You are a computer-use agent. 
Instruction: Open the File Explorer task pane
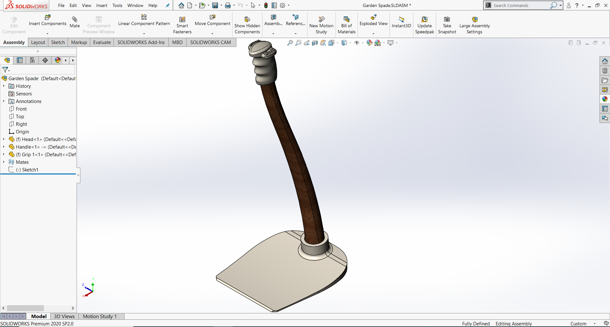pyautogui.click(x=605, y=80)
